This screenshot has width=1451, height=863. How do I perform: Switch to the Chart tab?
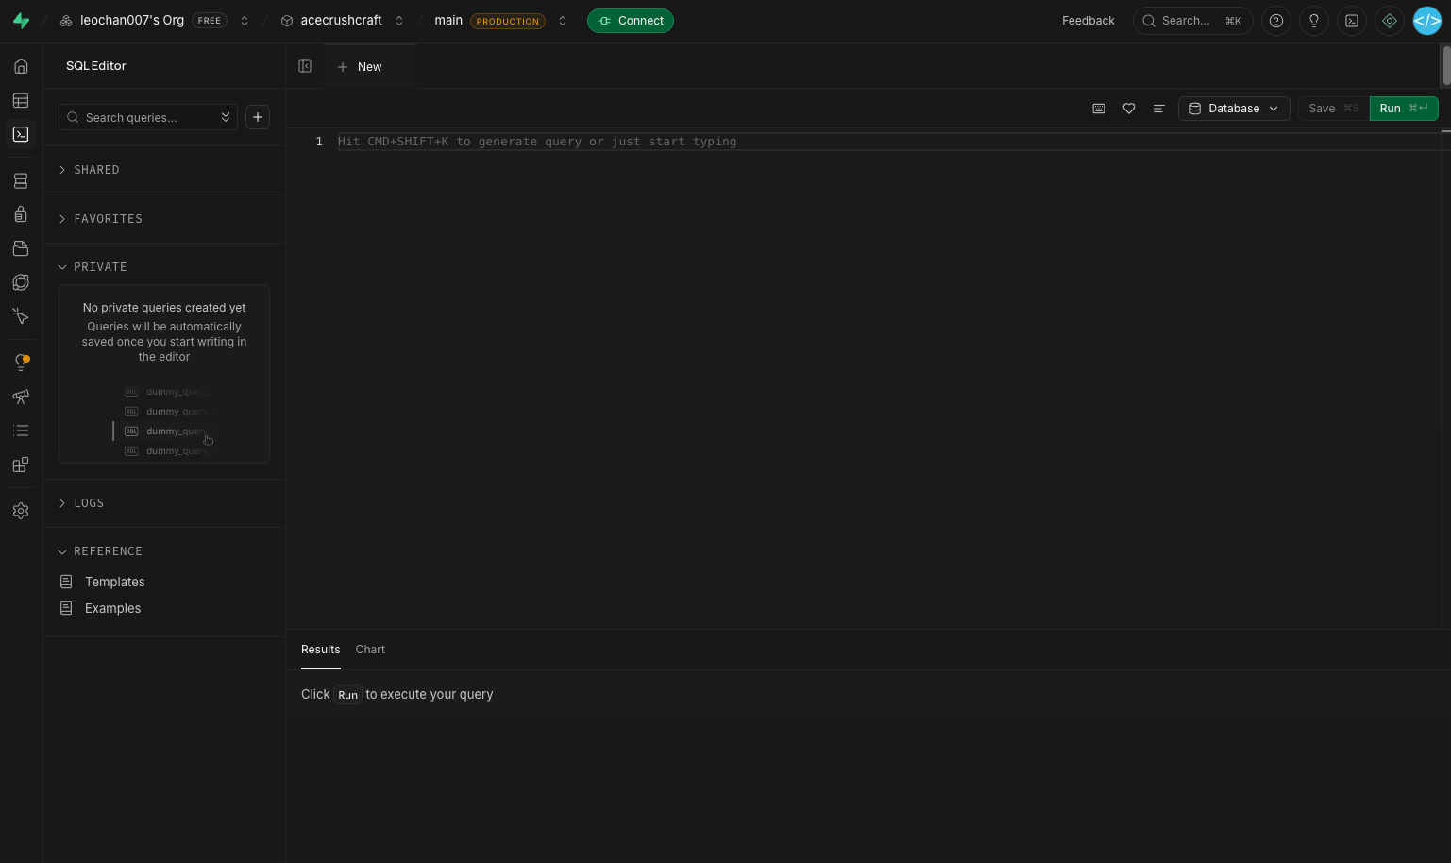pyautogui.click(x=370, y=650)
